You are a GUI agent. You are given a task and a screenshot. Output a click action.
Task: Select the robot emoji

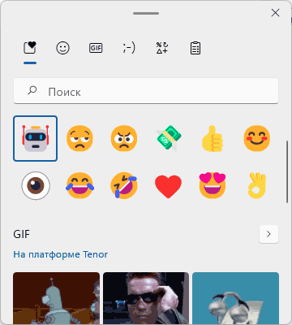(x=36, y=138)
